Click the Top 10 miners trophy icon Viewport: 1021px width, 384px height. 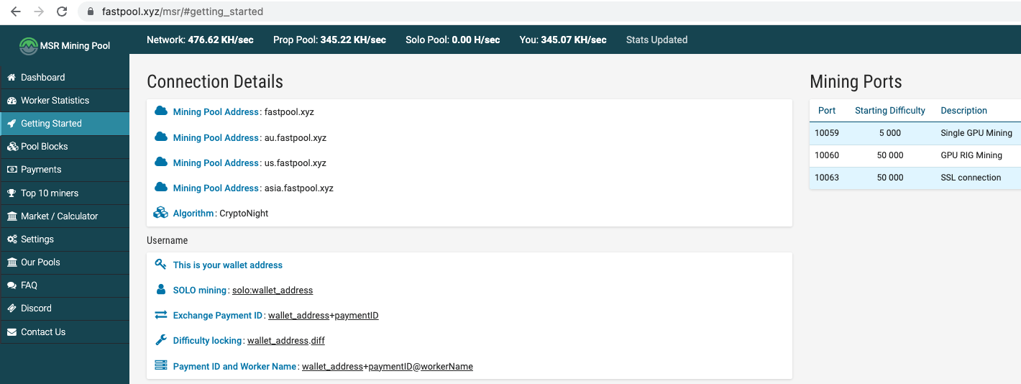coord(12,193)
